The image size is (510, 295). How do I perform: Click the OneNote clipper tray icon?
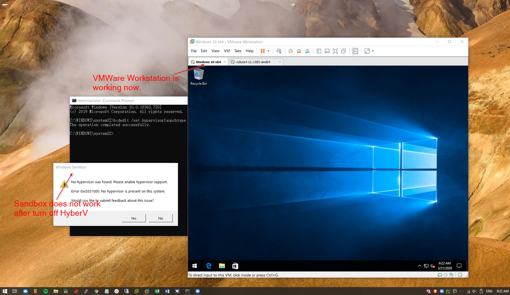pos(429,291)
